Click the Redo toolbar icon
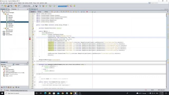This screenshot has width=169, height=95. [19, 6]
